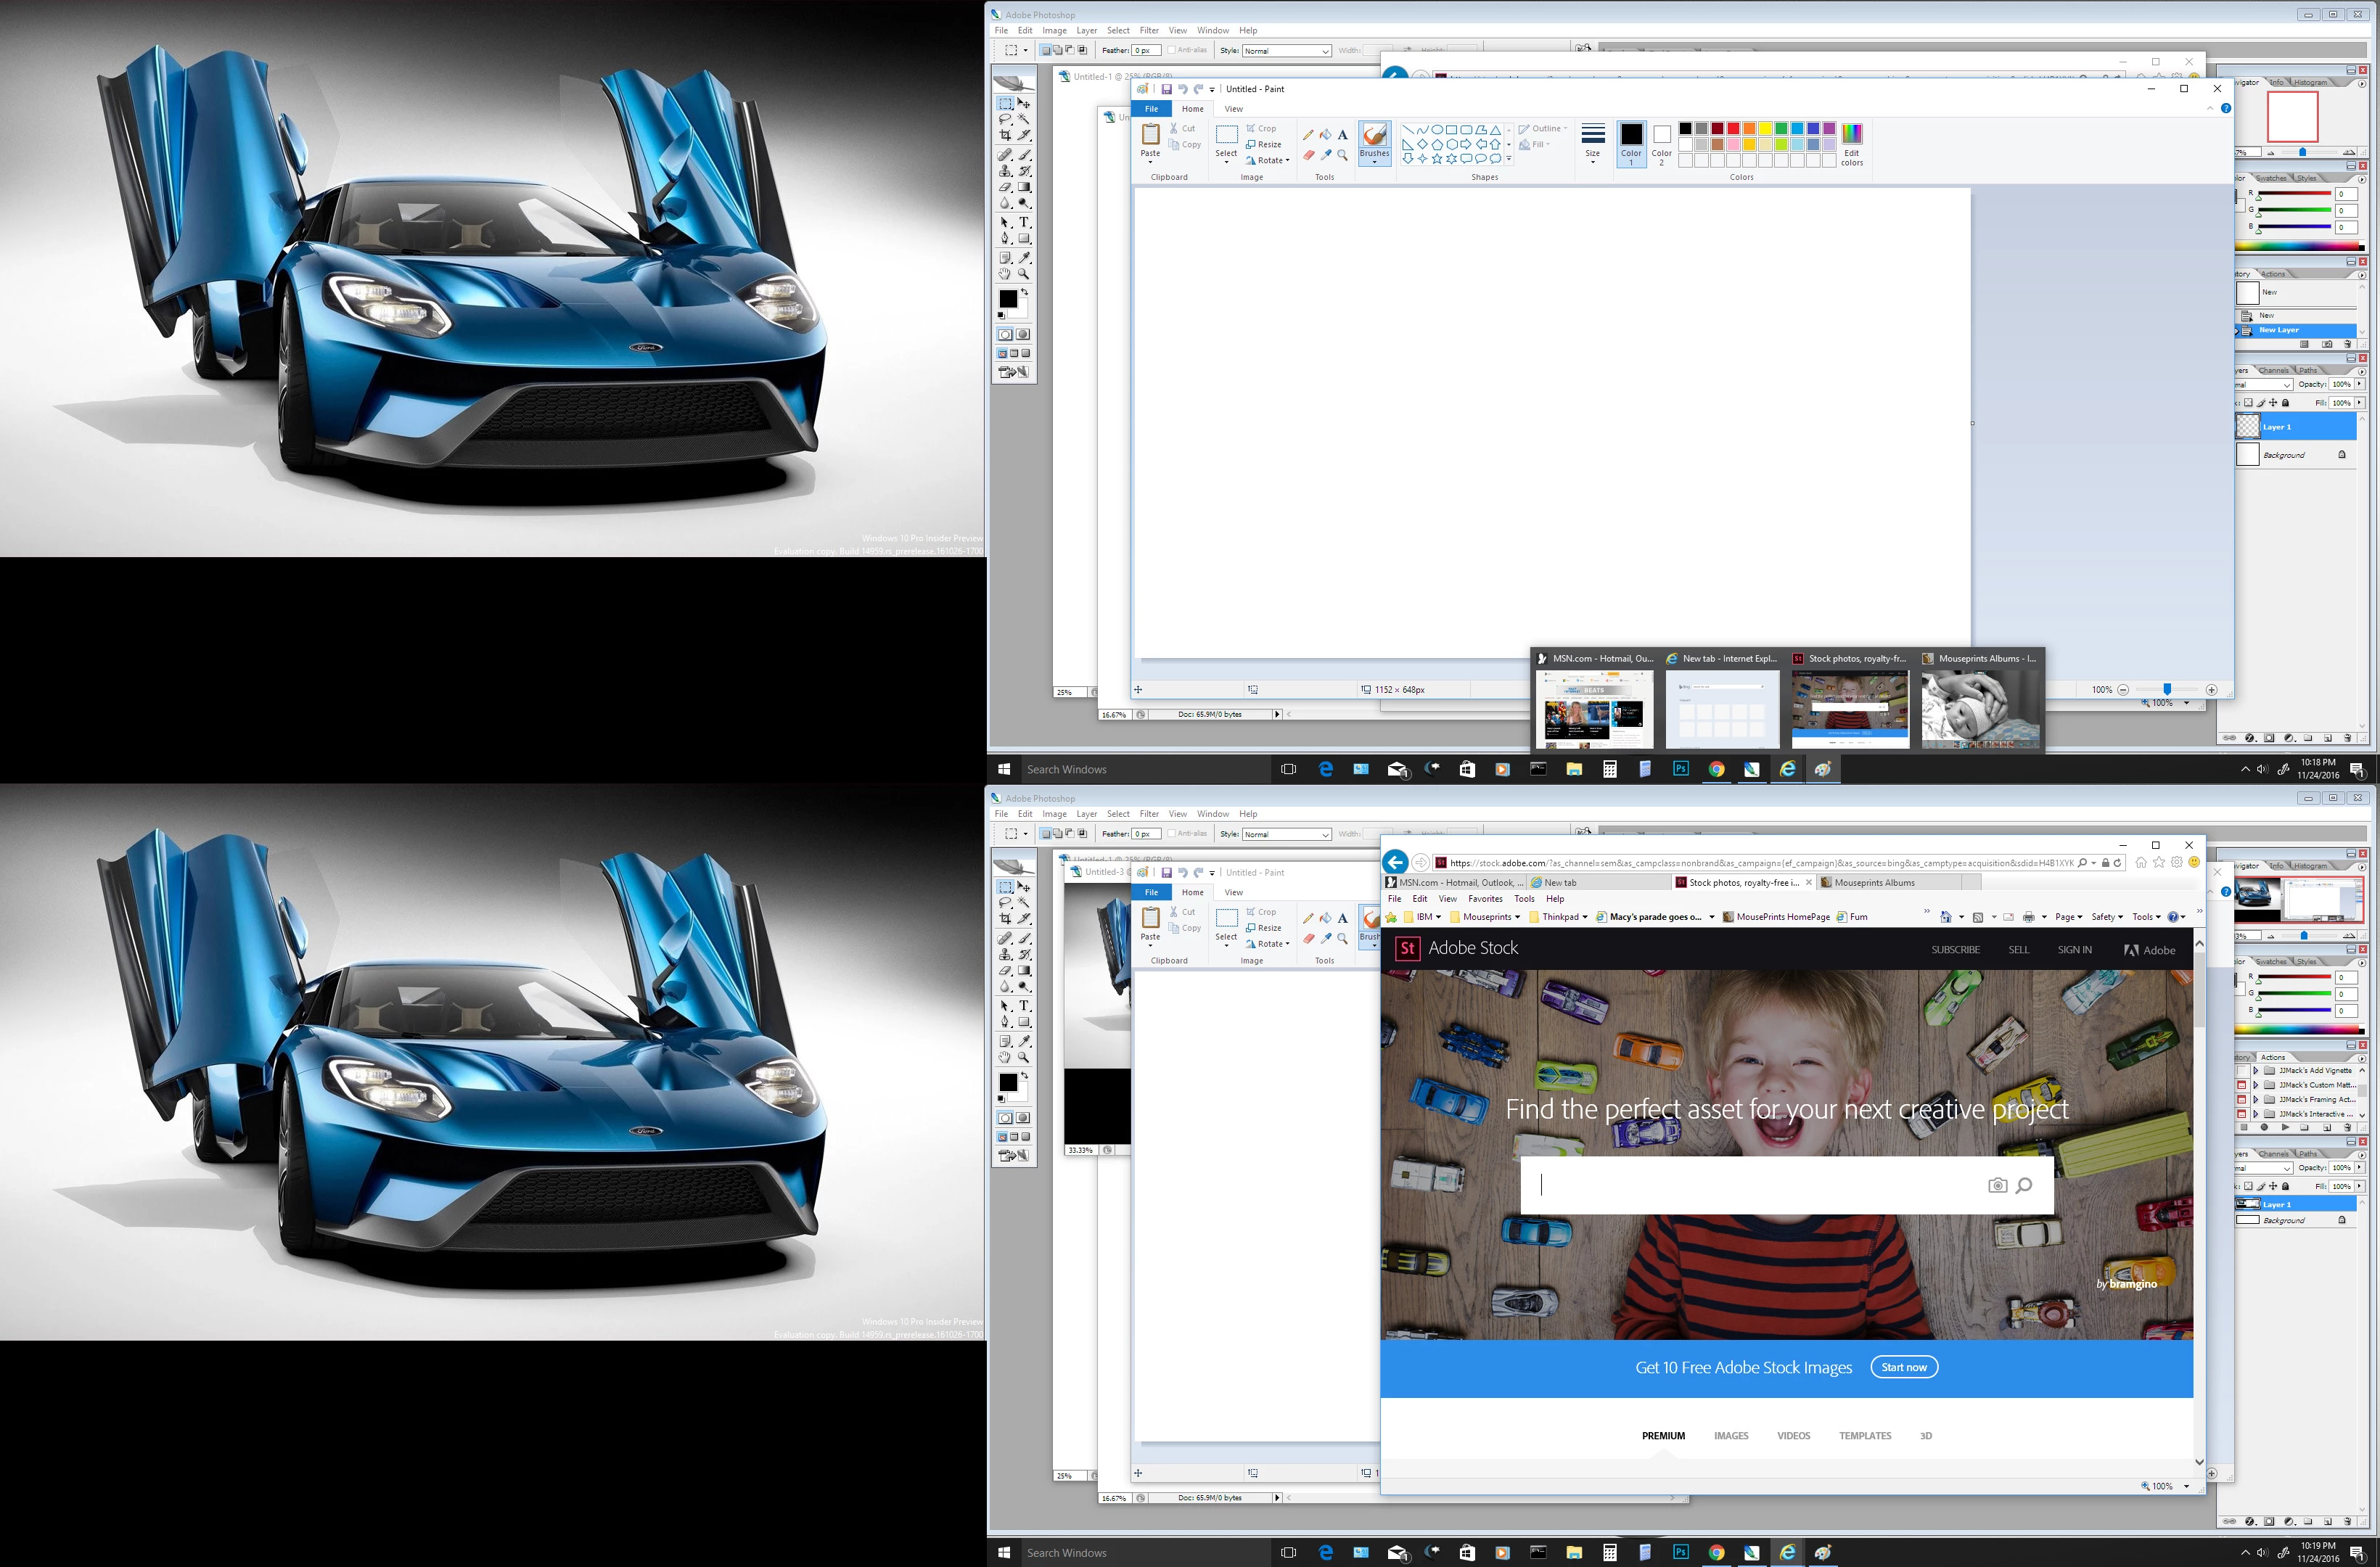This screenshot has width=2380, height=1567.
Task: Pick the red swatch in Paint colors
Action: 1733,128
